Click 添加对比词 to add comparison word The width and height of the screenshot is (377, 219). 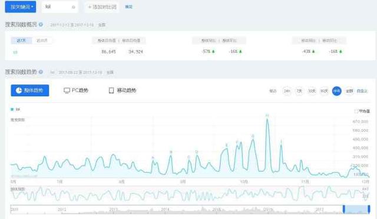click(x=102, y=7)
